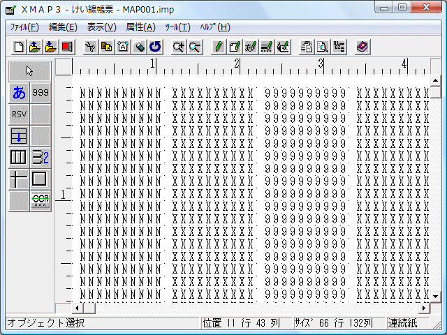Click the hiragana with pencil icon
The height and width of the screenshot is (335, 447).
(251, 47)
